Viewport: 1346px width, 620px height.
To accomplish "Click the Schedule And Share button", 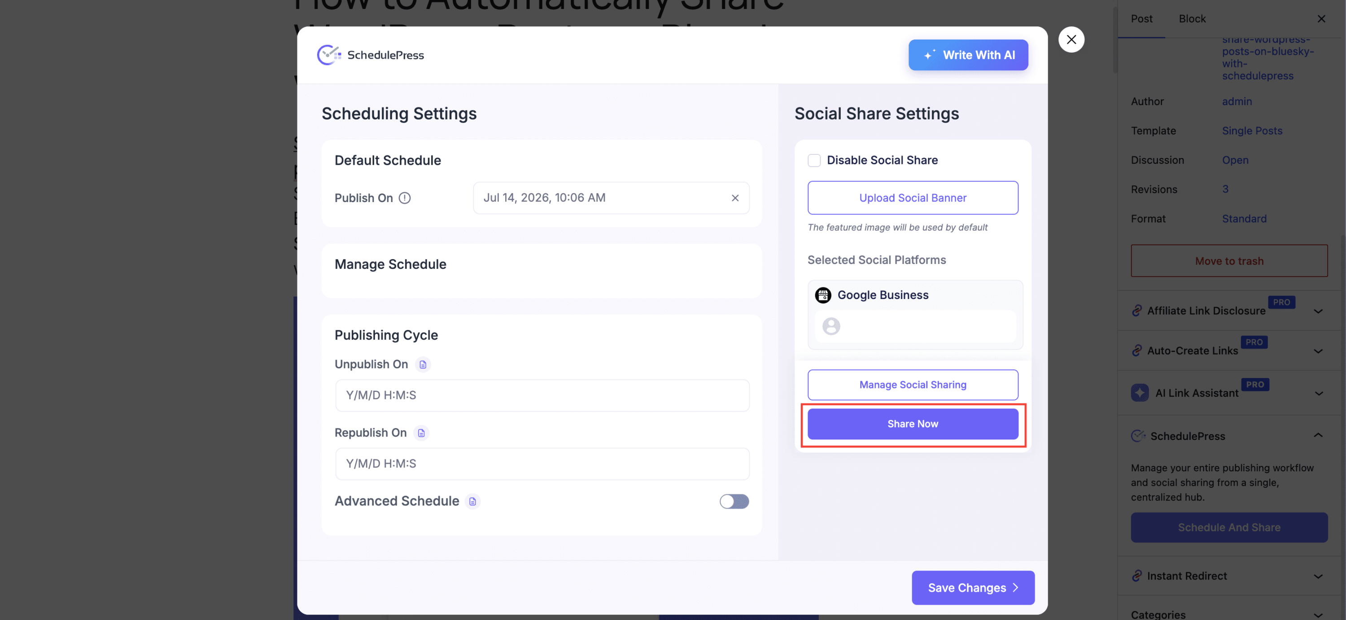I will tap(1228, 528).
